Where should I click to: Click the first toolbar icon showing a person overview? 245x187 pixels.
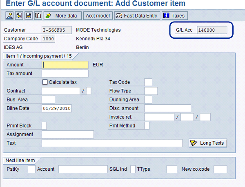click(9, 16)
